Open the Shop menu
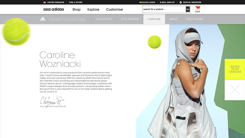 tap(76, 9)
